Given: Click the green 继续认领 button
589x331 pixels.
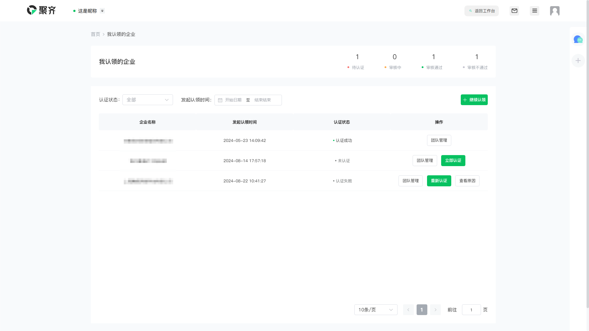Looking at the screenshot, I should (x=474, y=100).
